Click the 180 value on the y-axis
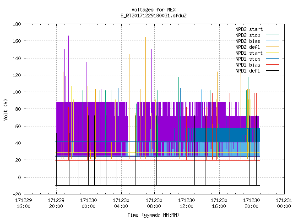 tap(16, 24)
